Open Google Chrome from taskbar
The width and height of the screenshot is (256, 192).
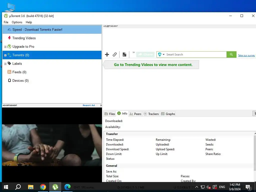click(43, 187)
